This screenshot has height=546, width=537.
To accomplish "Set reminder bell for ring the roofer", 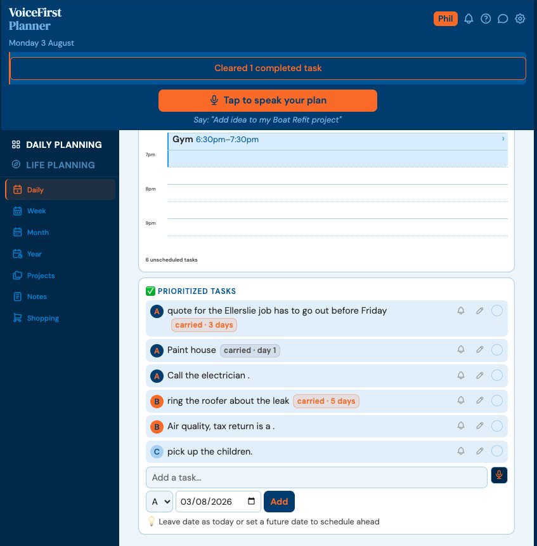I will coord(461,400).
